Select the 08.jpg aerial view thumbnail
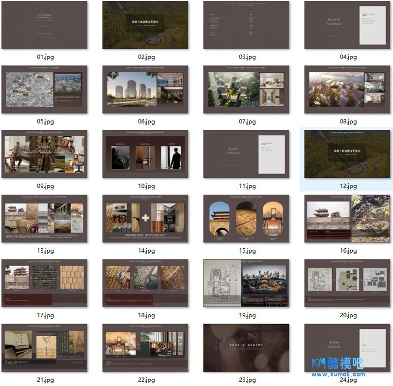Screen dimensions: 393x386 click(x=347, y=89)
